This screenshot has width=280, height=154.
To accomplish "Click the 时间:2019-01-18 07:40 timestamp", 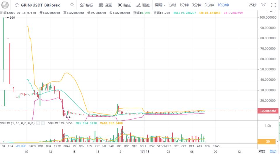I will (x=18, y=13).
